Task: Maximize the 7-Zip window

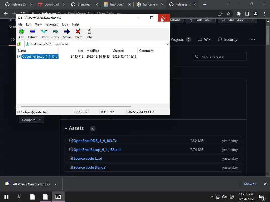Action: (x=152, y=18)
